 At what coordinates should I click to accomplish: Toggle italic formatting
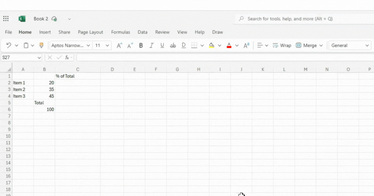pyautogui.click(x=152, y=45)
